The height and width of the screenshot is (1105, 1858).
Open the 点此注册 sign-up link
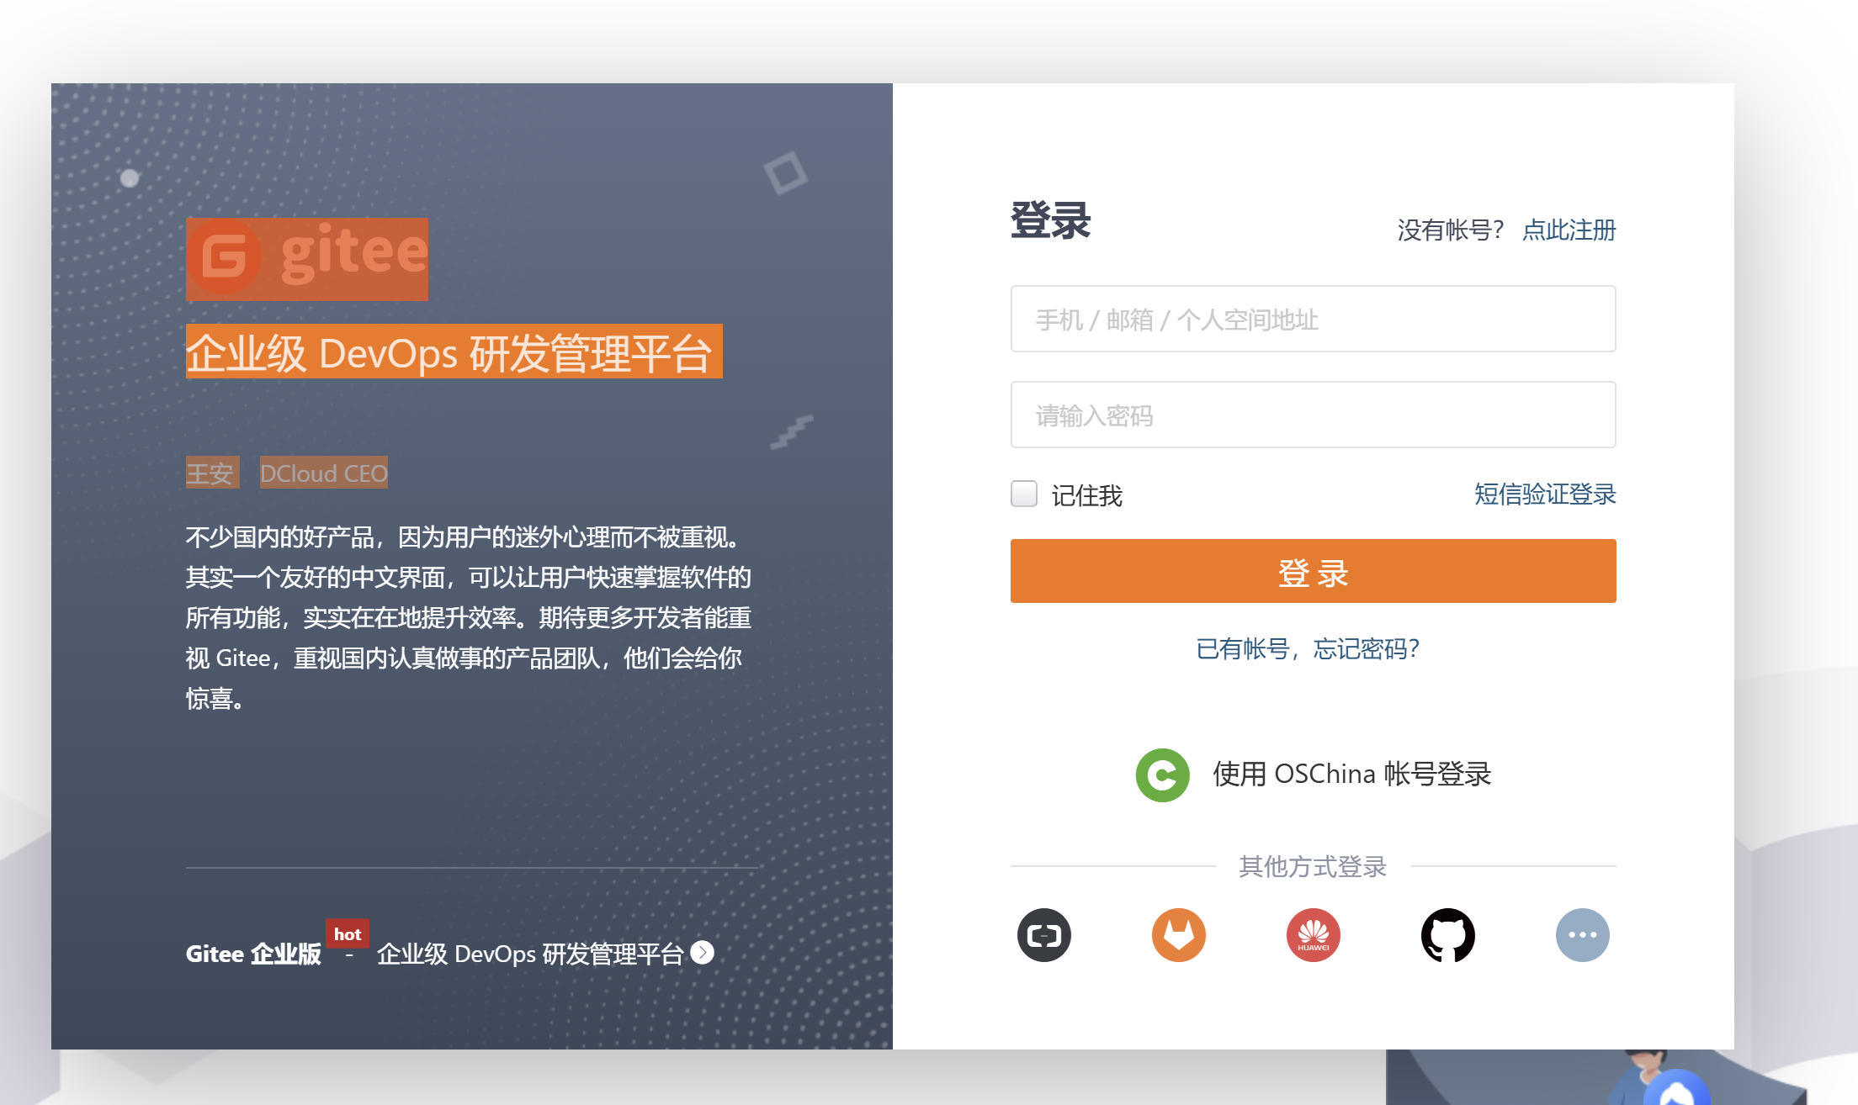pos(1569,230)
